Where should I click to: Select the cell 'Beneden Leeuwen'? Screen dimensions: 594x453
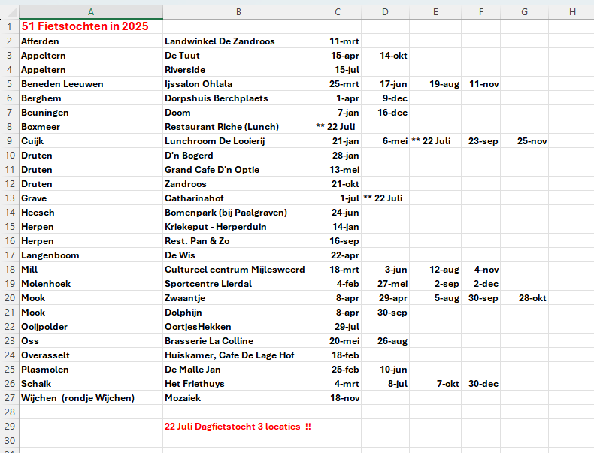pyautogui.click(x=91, y=84)
